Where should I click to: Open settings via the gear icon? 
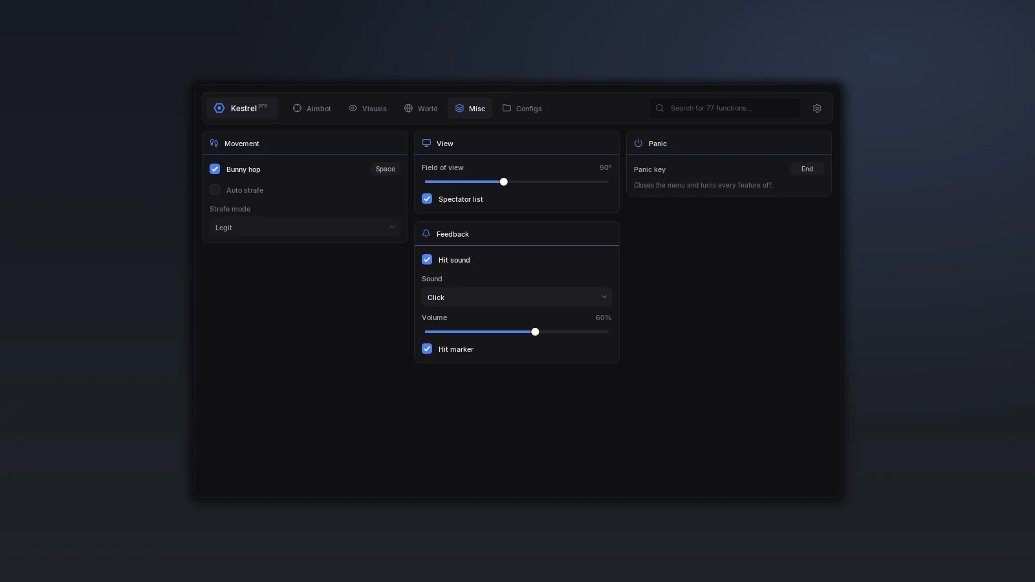[817, 108]
